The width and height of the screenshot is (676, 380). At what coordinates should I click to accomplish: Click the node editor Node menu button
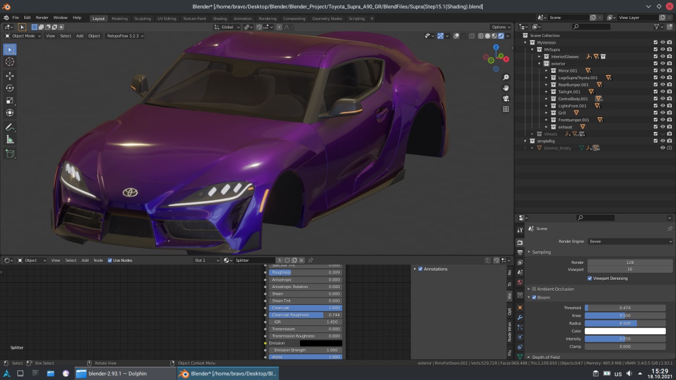click(x=98, y=260)
